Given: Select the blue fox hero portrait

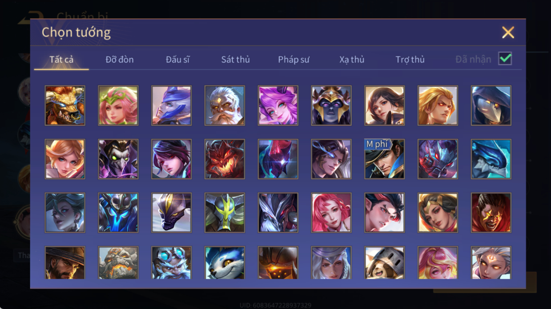Looking at the screenshot, I should point(225,263).
